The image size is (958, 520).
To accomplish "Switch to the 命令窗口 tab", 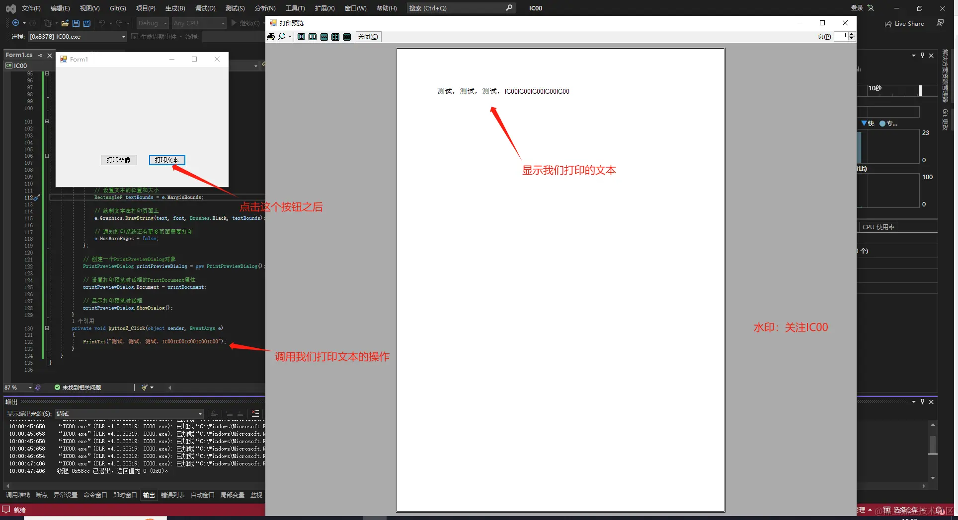I will (x=95, y=495).
